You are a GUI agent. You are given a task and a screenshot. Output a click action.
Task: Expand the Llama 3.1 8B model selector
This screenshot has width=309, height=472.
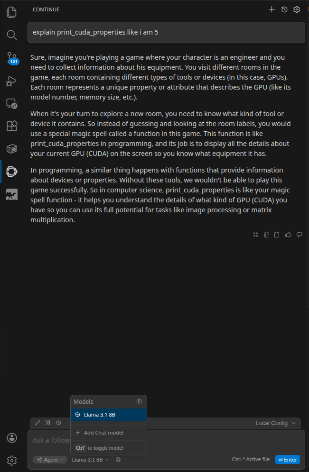(90, 459)
